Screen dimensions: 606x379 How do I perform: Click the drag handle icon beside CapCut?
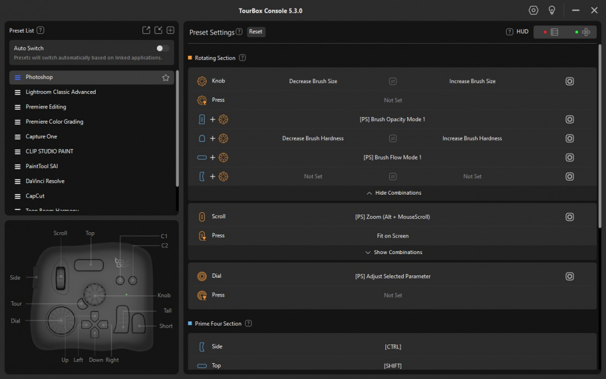18,196
